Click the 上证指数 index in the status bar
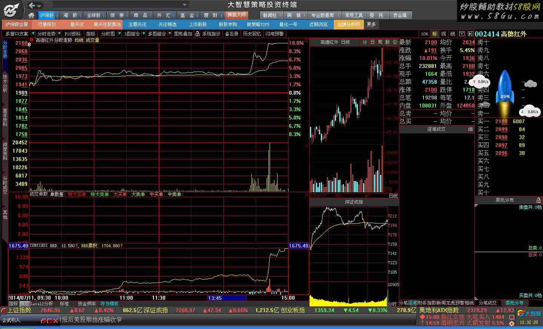 pyautogui.click(x=19, y=310)
